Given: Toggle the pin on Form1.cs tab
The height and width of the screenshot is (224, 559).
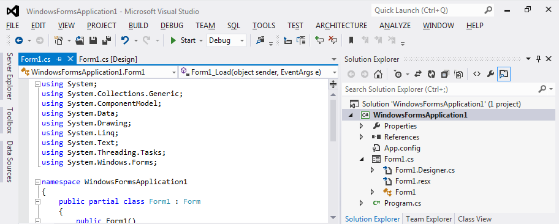Looking at the screenshot, I should pyautogui.click(x=59, y=59).
